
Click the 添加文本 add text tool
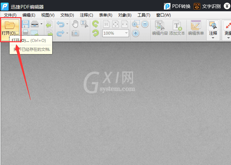177,28
